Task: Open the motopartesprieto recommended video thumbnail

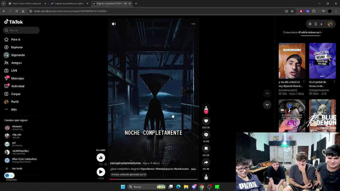Action: coord(322,61)
